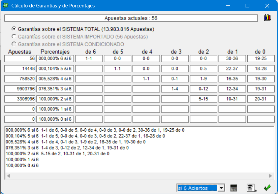Click summary line starting '000,104% 5 si 6'

click(85, 136)
